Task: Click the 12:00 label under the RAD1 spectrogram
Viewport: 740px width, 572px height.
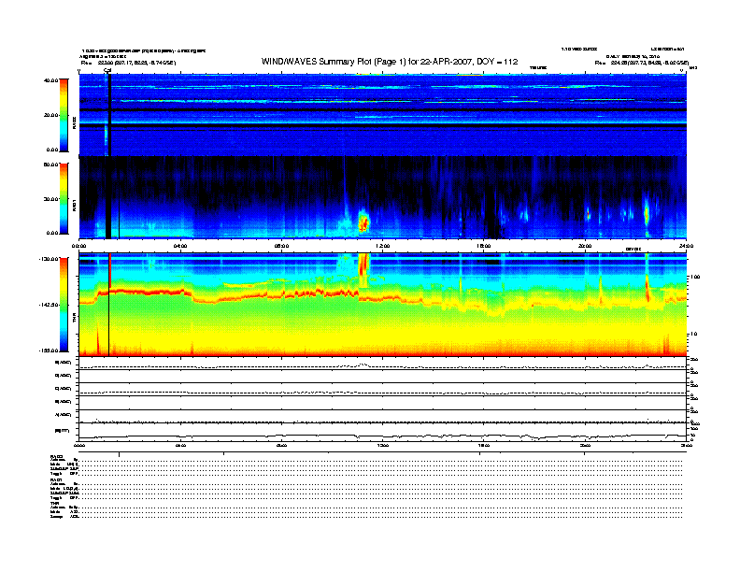Action: (383, 246)
